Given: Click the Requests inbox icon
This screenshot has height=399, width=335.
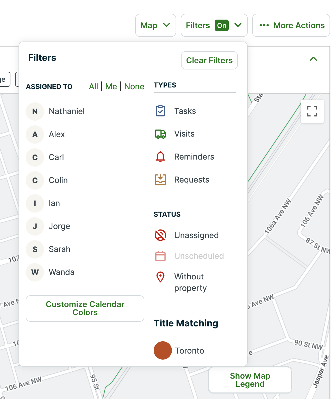Looking at the screenshot, I should tap(160, 179).
